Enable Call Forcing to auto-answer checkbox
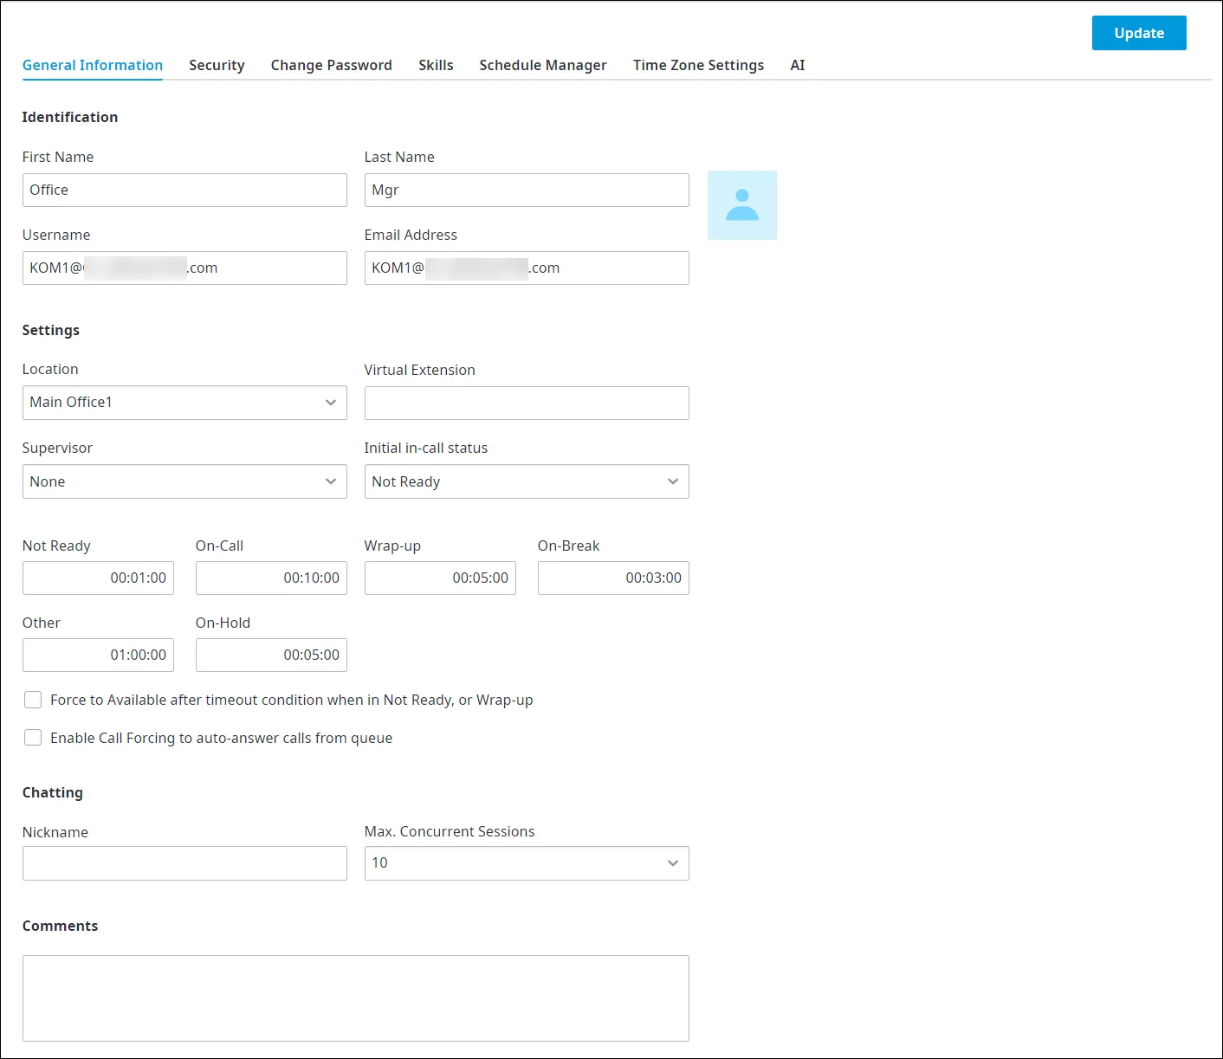The image size is (1223, 1059). [x=33, y=738]
